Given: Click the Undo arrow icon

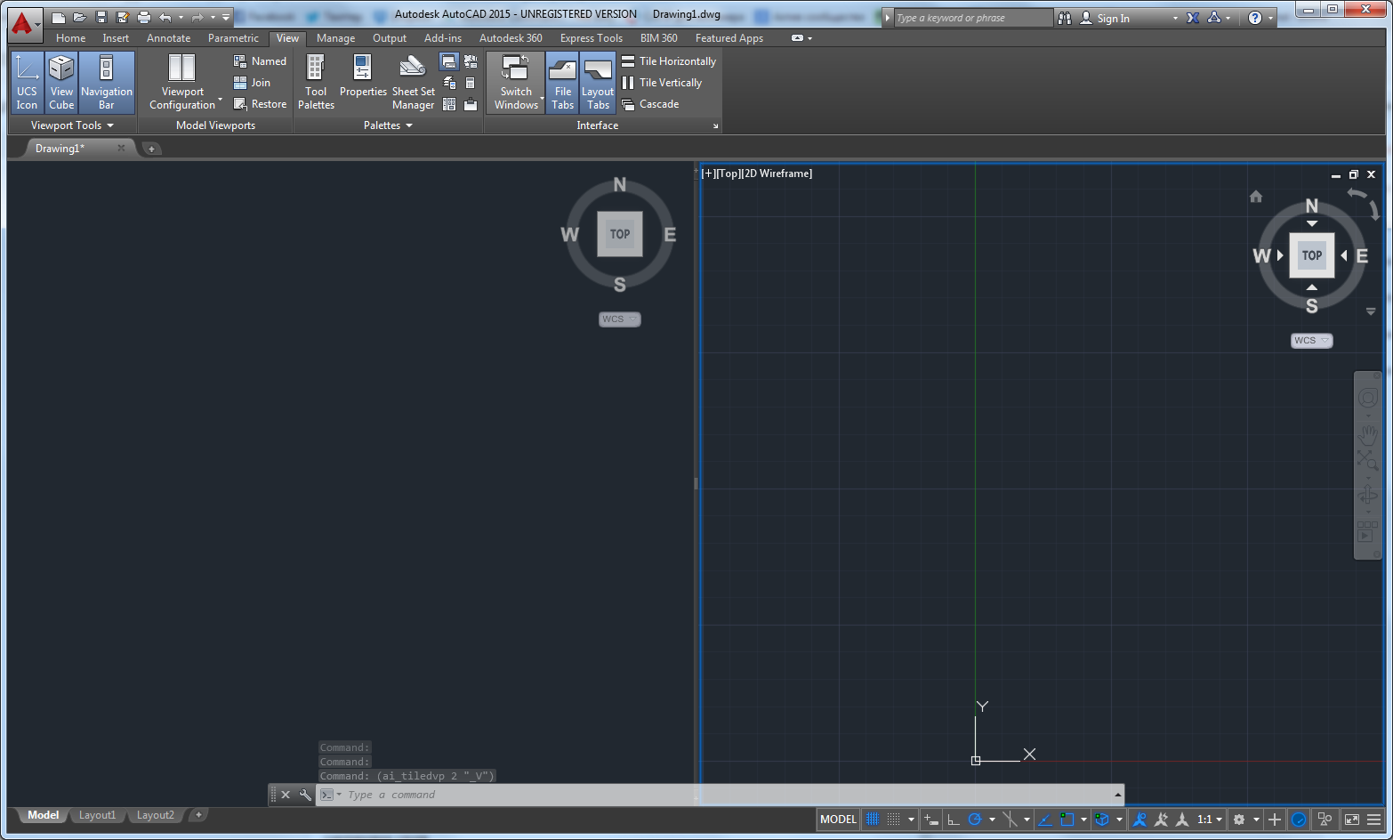Looking at the screenshot, I should pyautogui.click(x=165, y=18).
